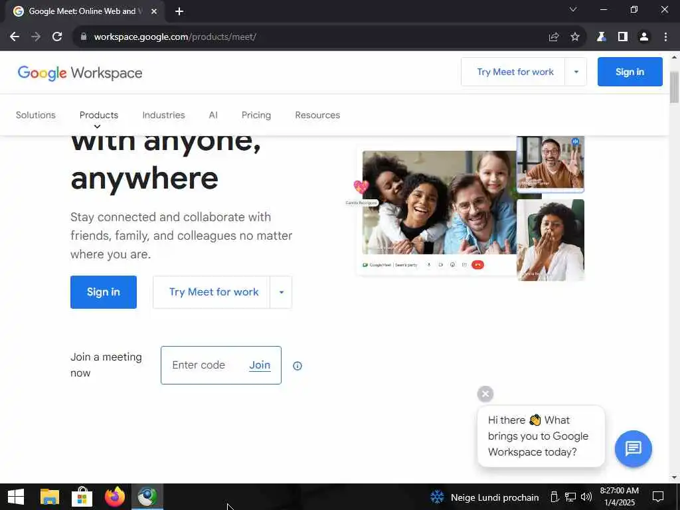Select the Google Meet browser tab

coord(85,11)
